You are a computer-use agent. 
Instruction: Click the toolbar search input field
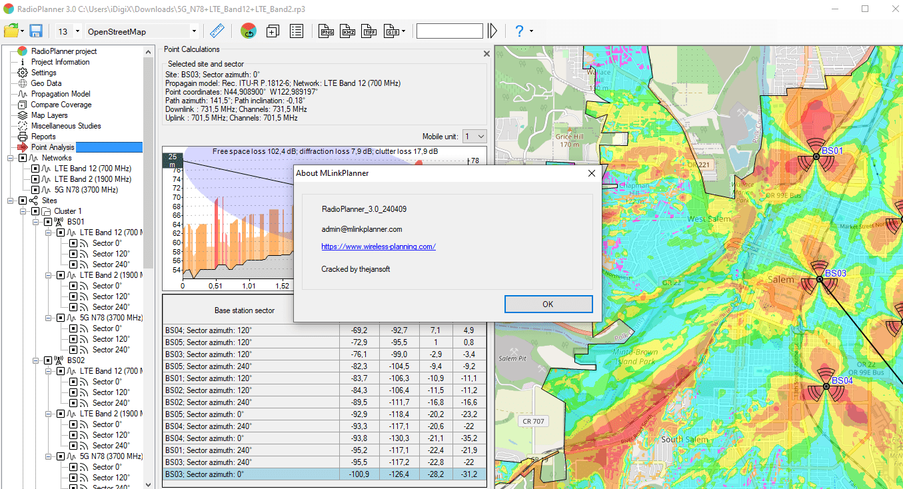click(x=450, y=31)
